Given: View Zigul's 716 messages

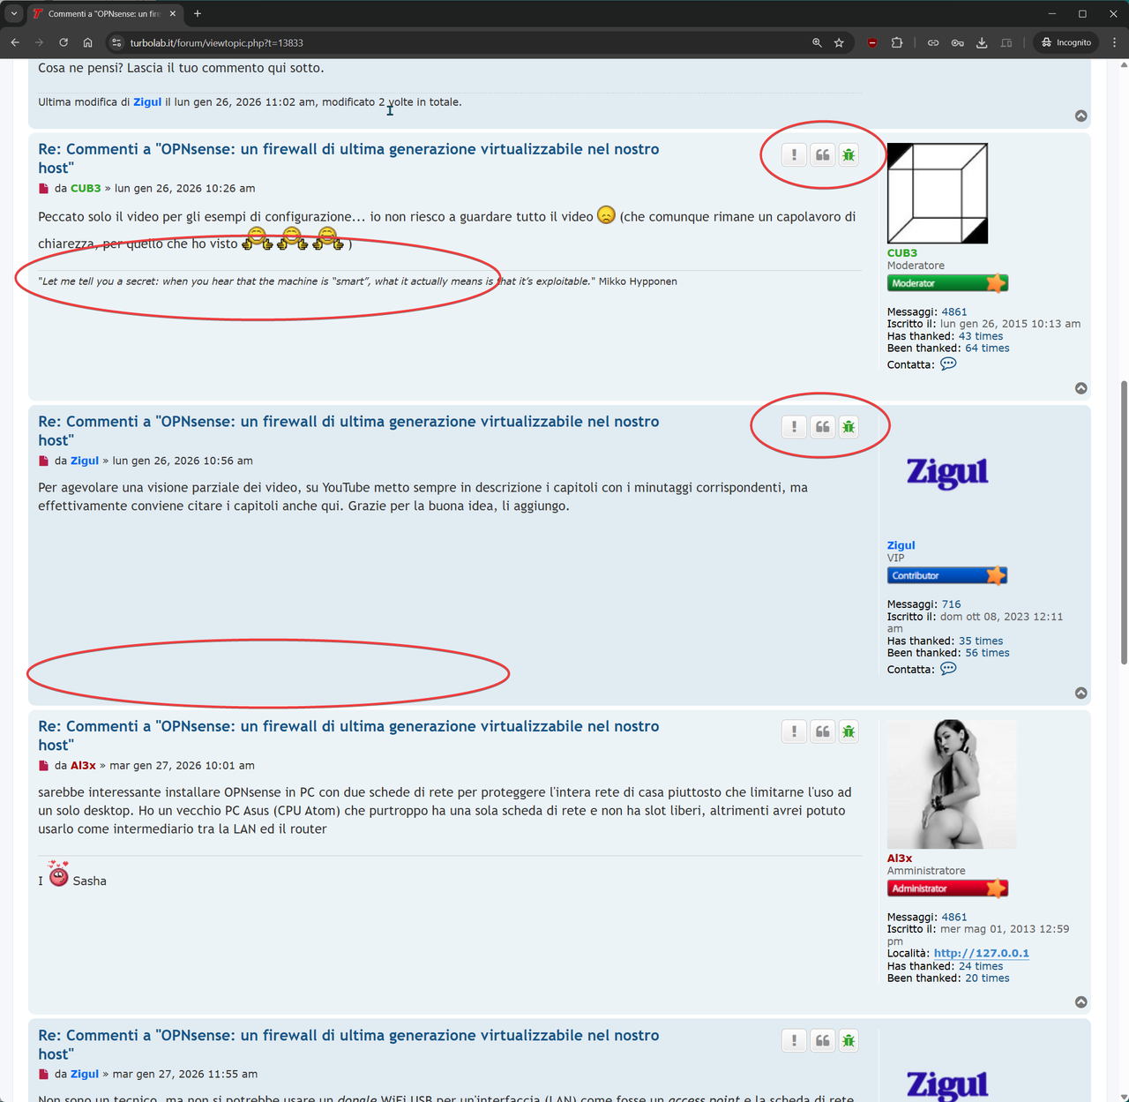Looking at the screenshot, I should [x=951, y=604].
